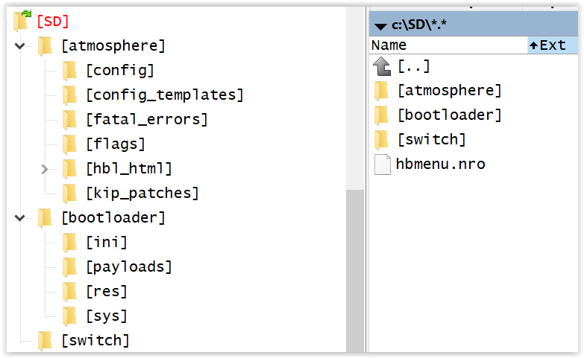Screen dimensions: 584x358
Task: Click the SD root folder icon
Action: click(22, 21)
